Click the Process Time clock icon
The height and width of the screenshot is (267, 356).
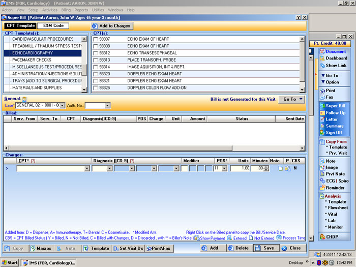pyautogui.click(x=279, y=238)
